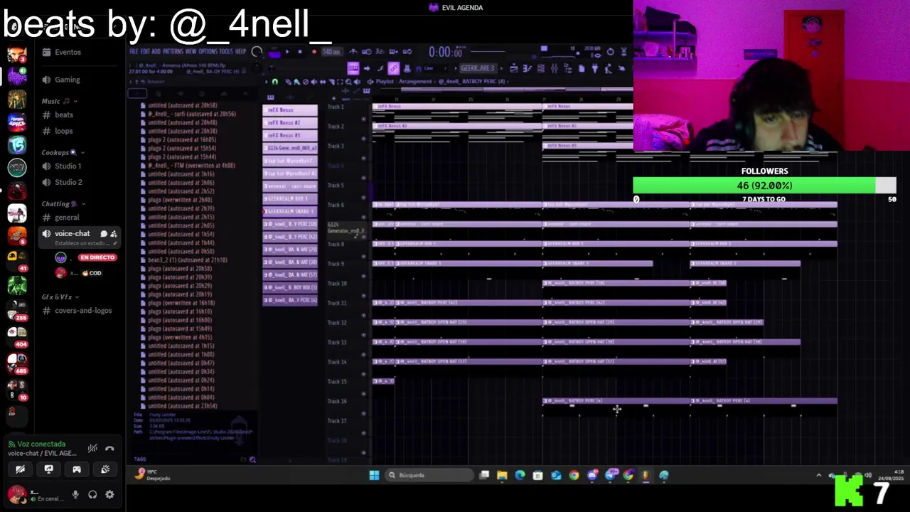
Task: Open the TOOLS menu in FL Studio
Action: click(226, 51)
